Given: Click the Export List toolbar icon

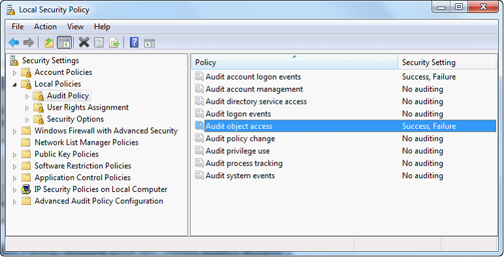Looking at the screenshot, I should click(114, 42).
